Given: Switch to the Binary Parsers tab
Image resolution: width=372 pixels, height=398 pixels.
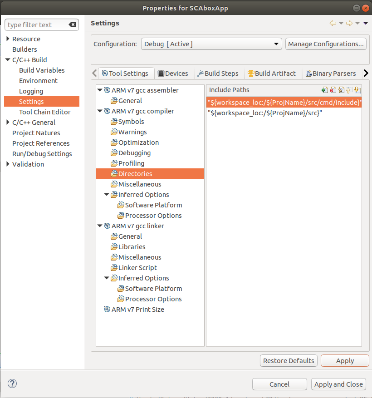Looking at the screenshot, I should tap(330, 74).
